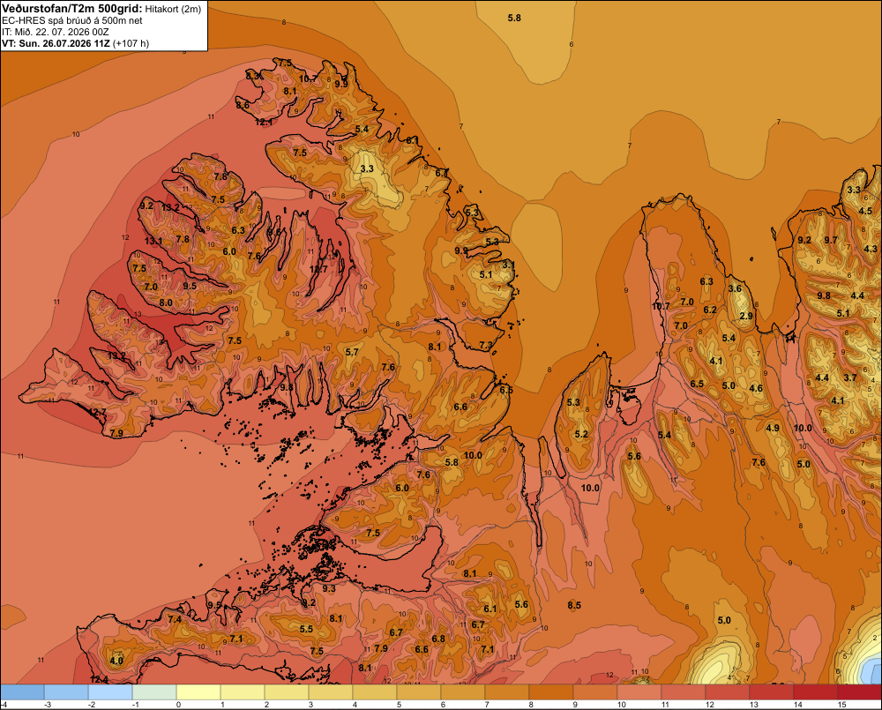This screenshot has width=882, height=710.
Task: Click the 10 to 11 degree legend swatch
Action: point(639,692)
